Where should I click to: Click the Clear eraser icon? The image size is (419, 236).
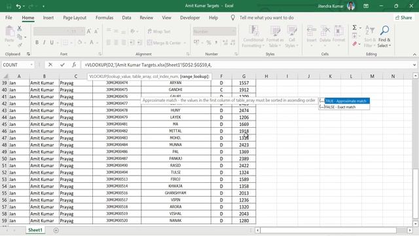(x=355, y=44)
